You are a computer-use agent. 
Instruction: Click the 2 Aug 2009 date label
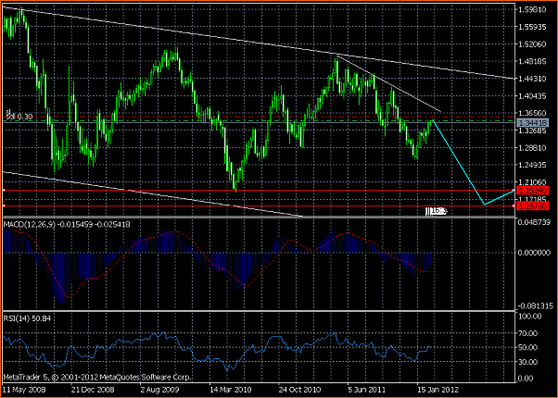159,390
